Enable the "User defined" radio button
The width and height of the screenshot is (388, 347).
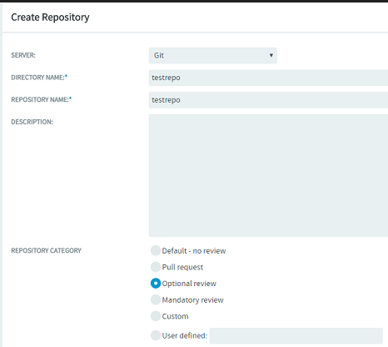coord(156,335)
